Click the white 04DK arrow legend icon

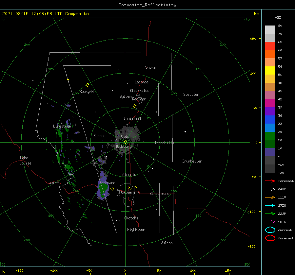tap(270, 189)
